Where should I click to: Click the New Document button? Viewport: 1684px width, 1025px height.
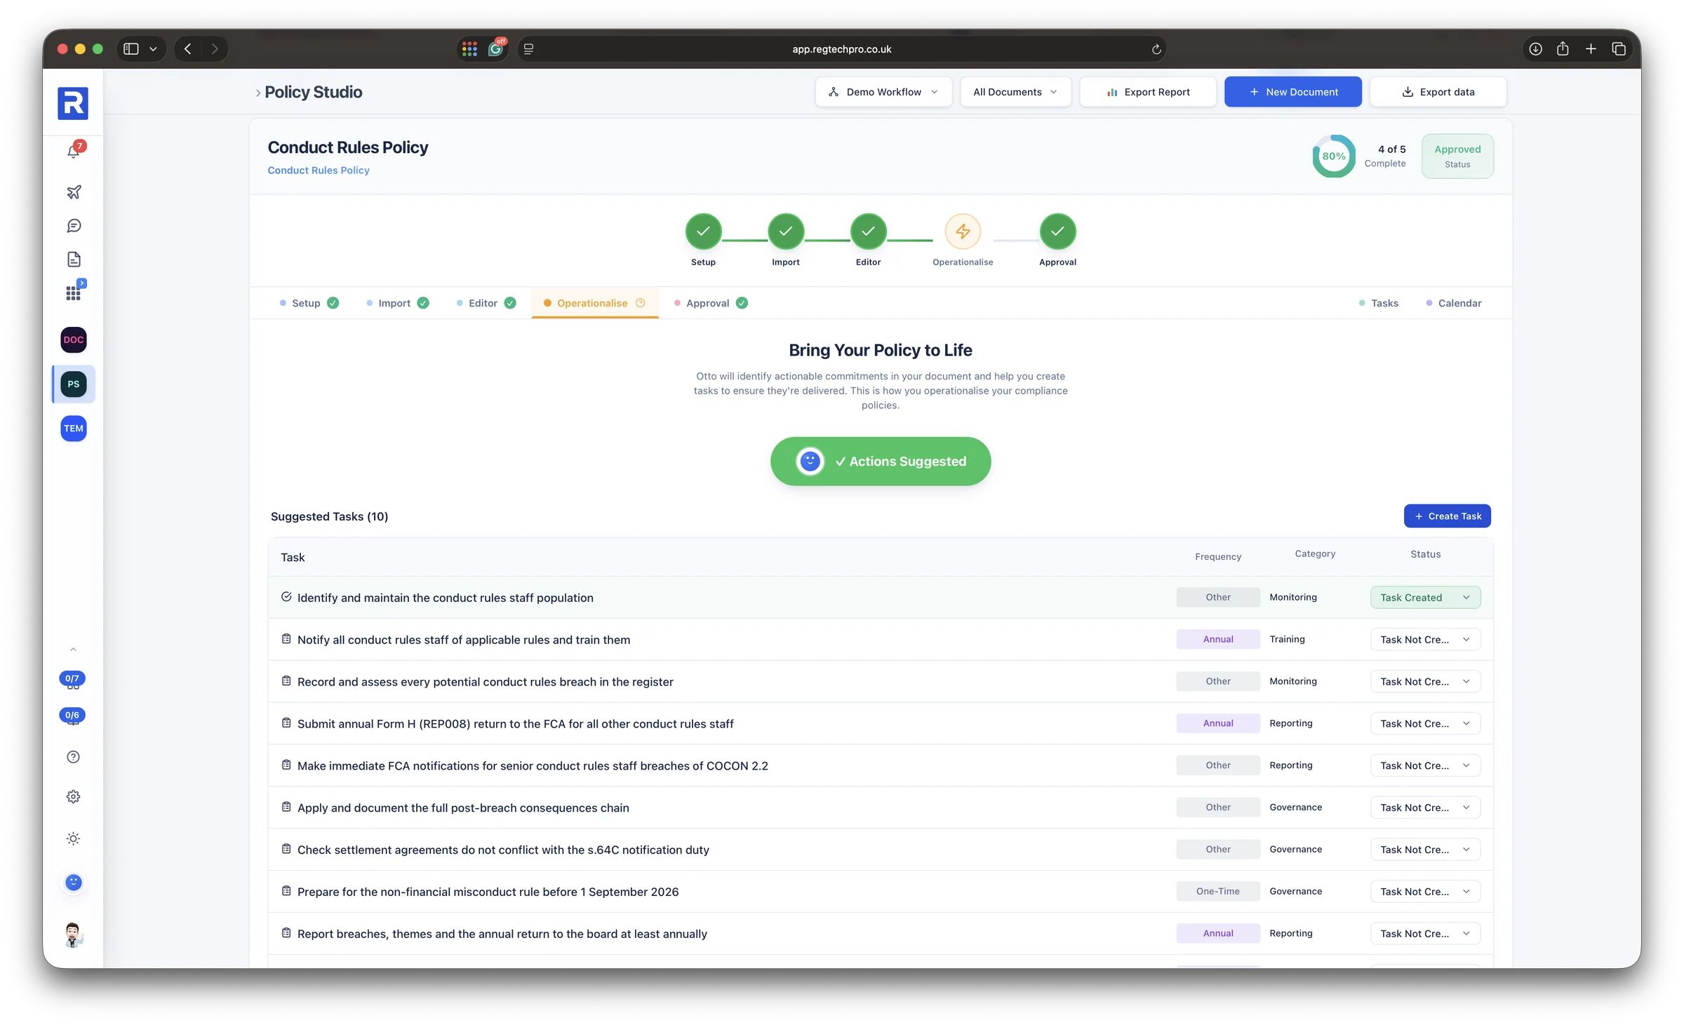click(1292, 92)
